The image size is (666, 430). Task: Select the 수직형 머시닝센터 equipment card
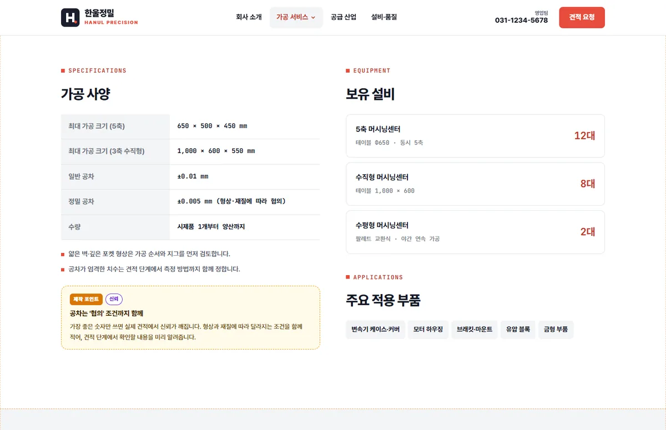click(475, 184)
